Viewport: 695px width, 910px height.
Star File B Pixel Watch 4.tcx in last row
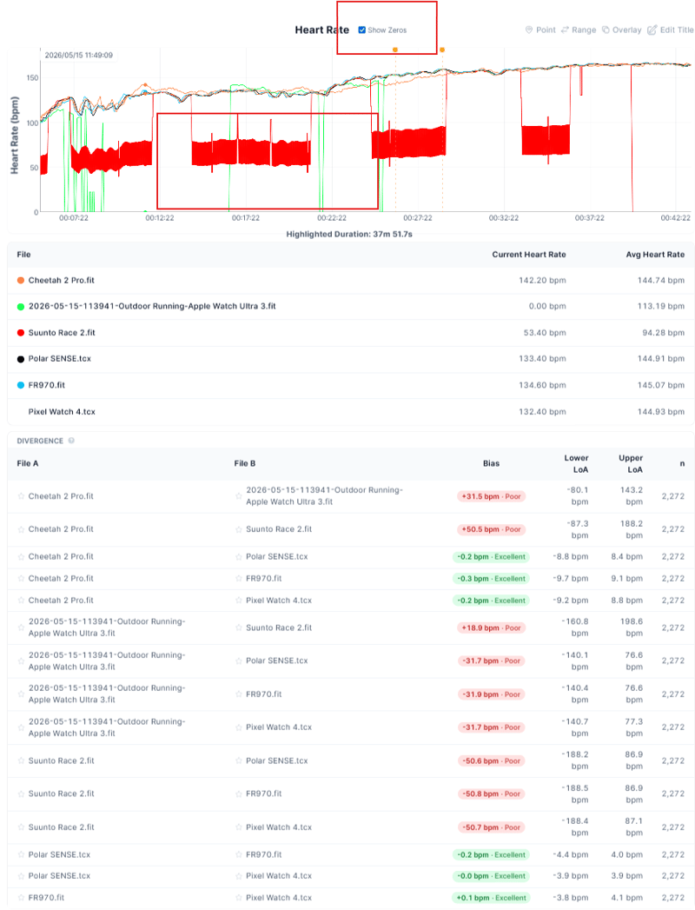pos(238,898)
